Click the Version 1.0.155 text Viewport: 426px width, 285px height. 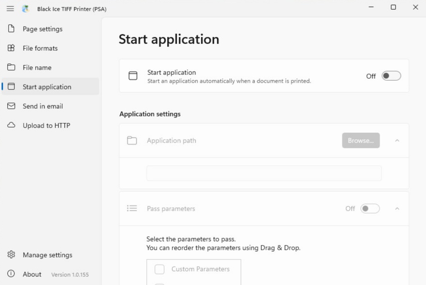70,275
